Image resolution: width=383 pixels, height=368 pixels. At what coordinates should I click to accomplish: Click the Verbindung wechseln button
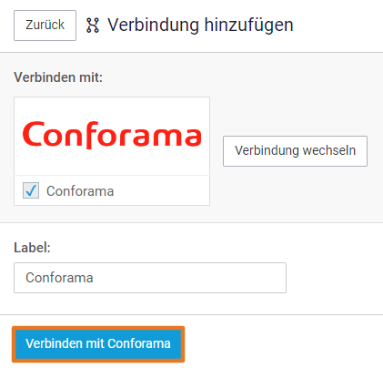(295, 151)
